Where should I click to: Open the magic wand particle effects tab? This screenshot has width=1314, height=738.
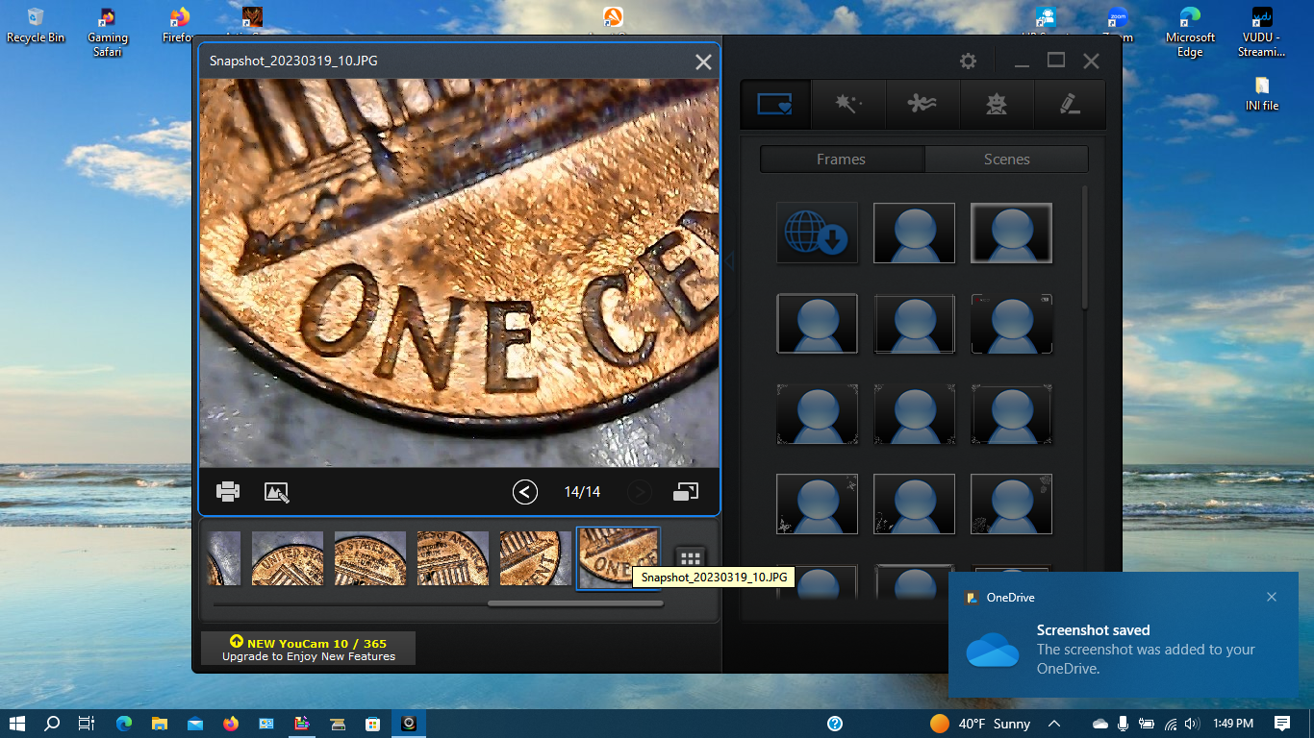pos(847,104)
